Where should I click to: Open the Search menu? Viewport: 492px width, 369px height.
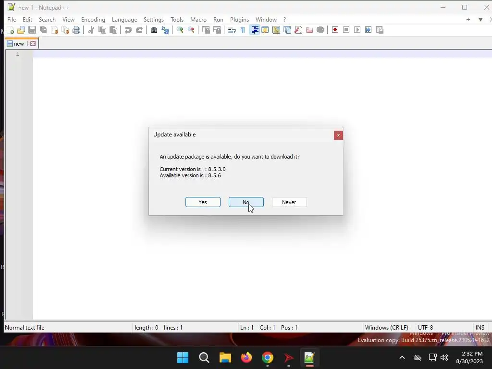click(x=47, y=19)
